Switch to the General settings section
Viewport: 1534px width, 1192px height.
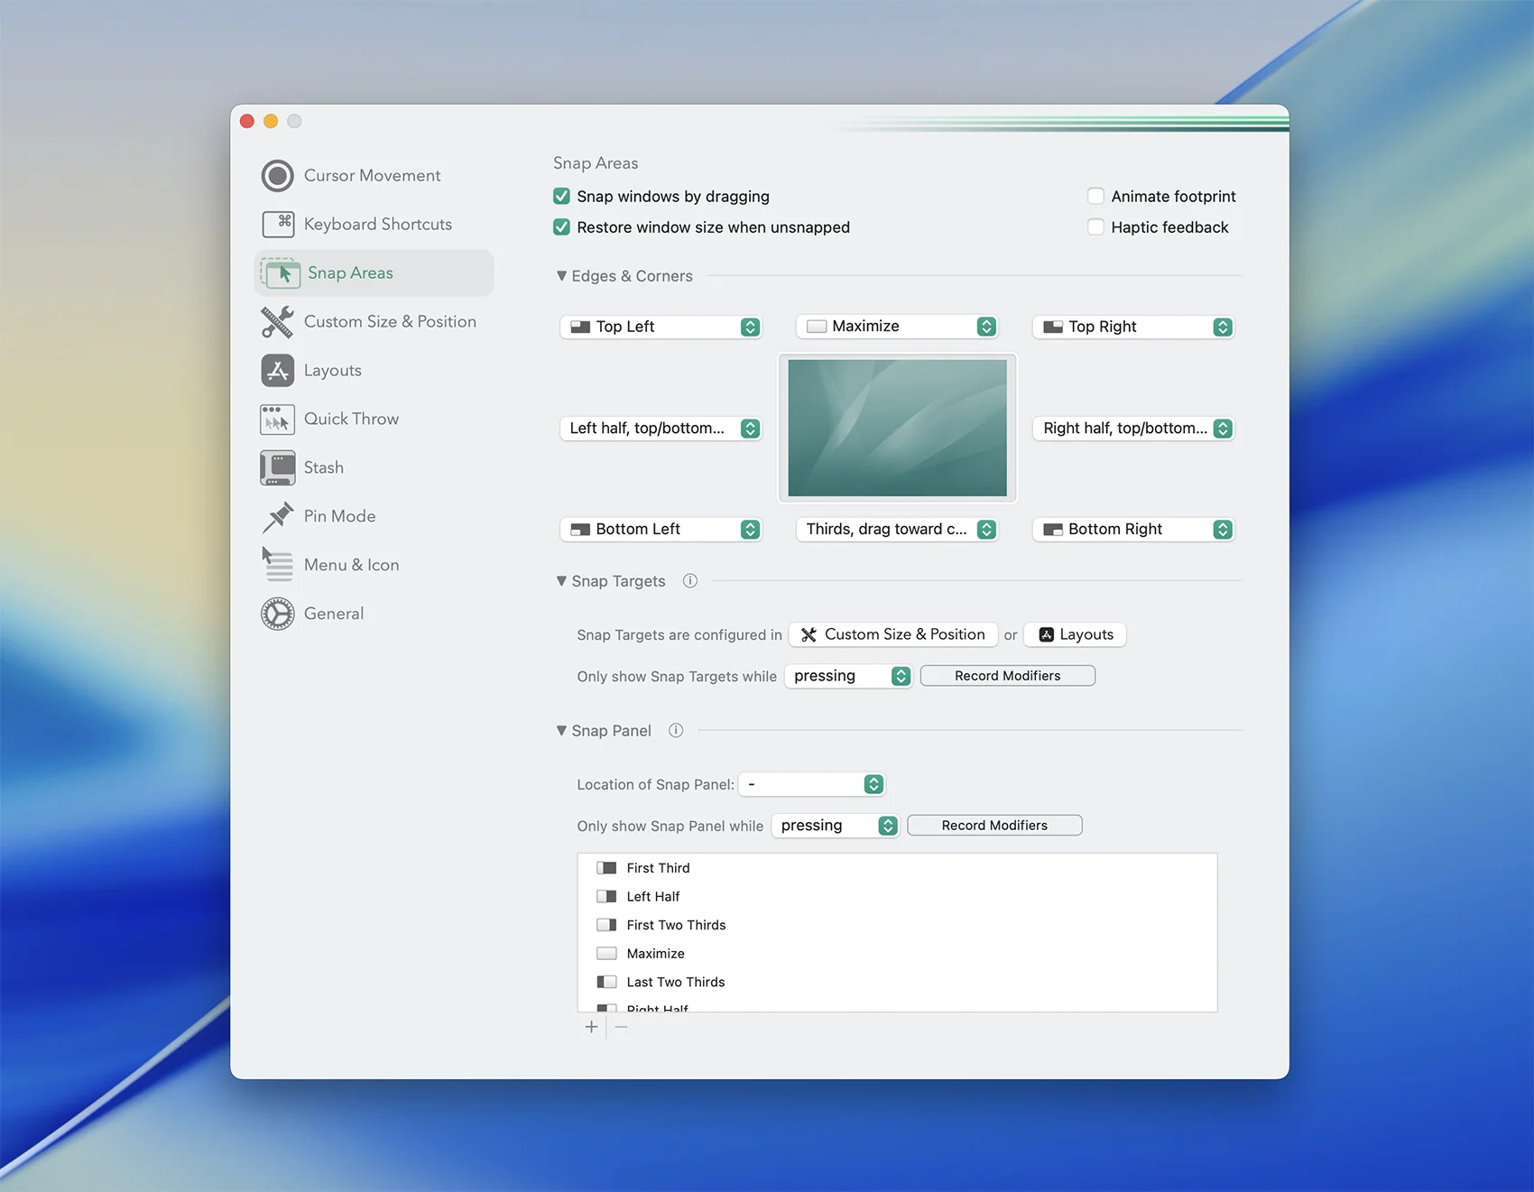point(334,614)
